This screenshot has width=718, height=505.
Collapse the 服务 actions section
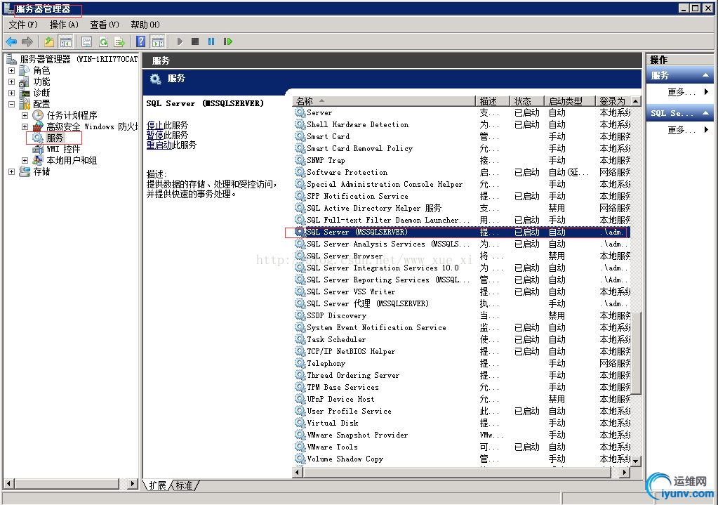click(705, 75)
